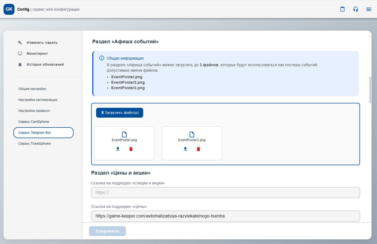
Task: Download the EventPoster2.png file
Action: pos(185,149)
